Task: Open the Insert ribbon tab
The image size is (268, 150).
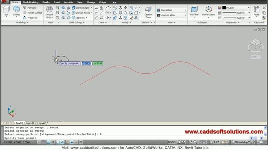Action: (57, 2)
